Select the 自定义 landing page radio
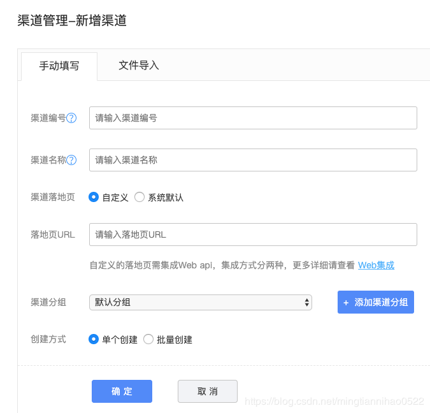 94,197
